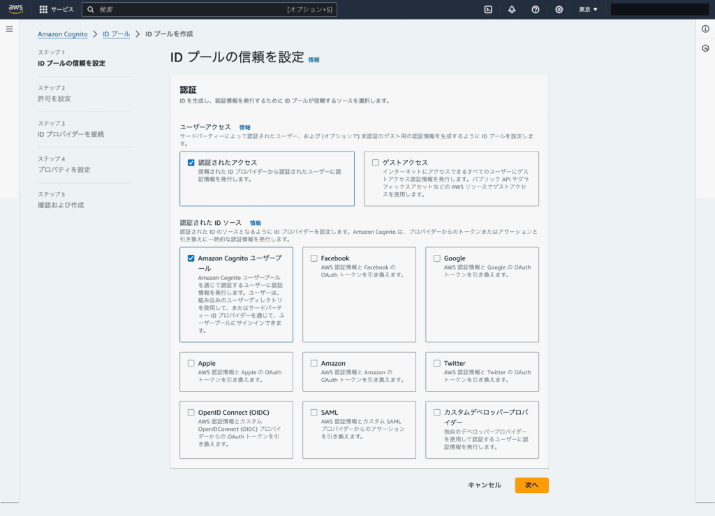Tick the SAML provider checkbox
Screen dimensions: 715x516
(x=314, y=413)
